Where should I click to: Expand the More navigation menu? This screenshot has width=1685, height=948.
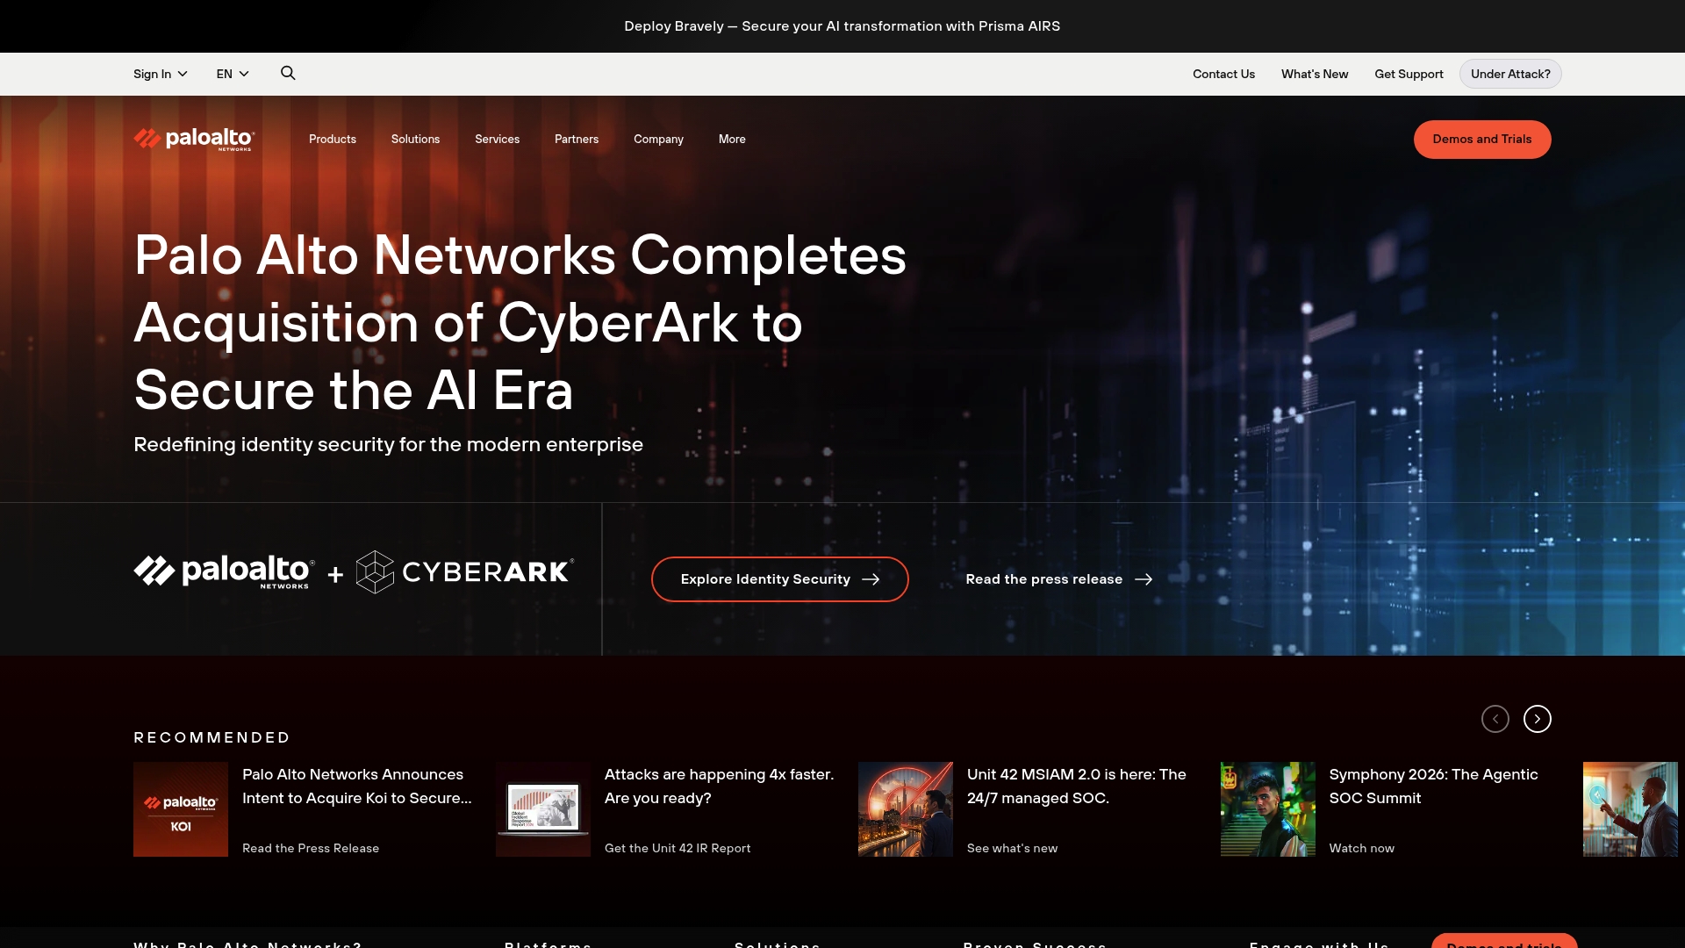(x=731, y=139)
